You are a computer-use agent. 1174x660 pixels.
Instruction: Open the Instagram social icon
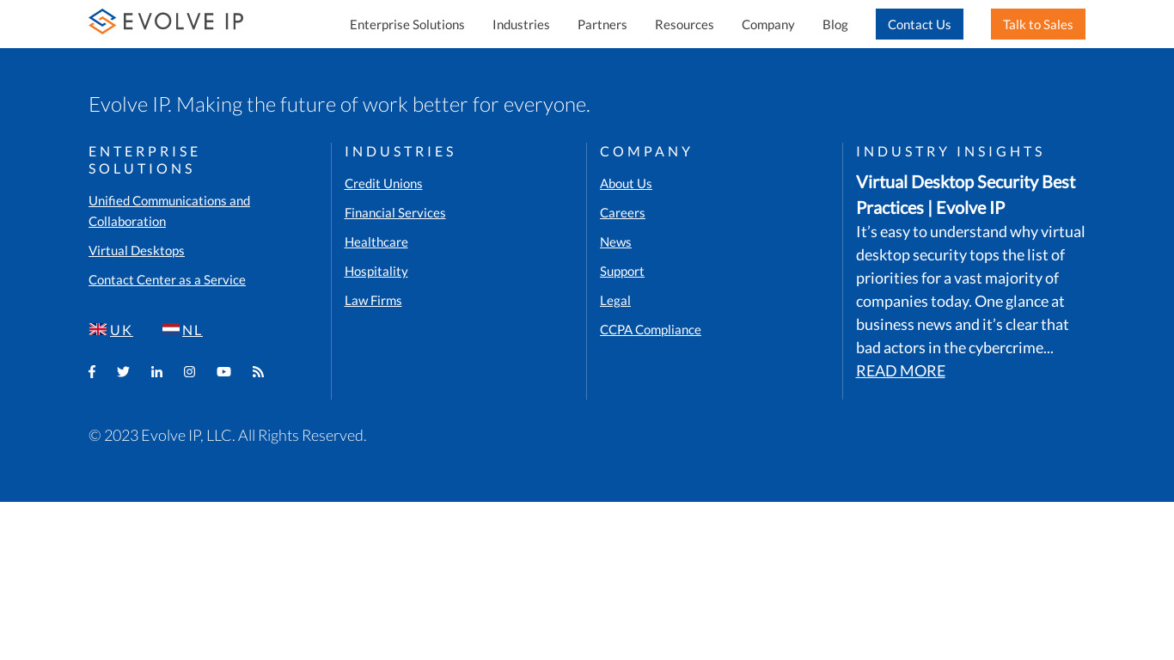click(189, 372)
